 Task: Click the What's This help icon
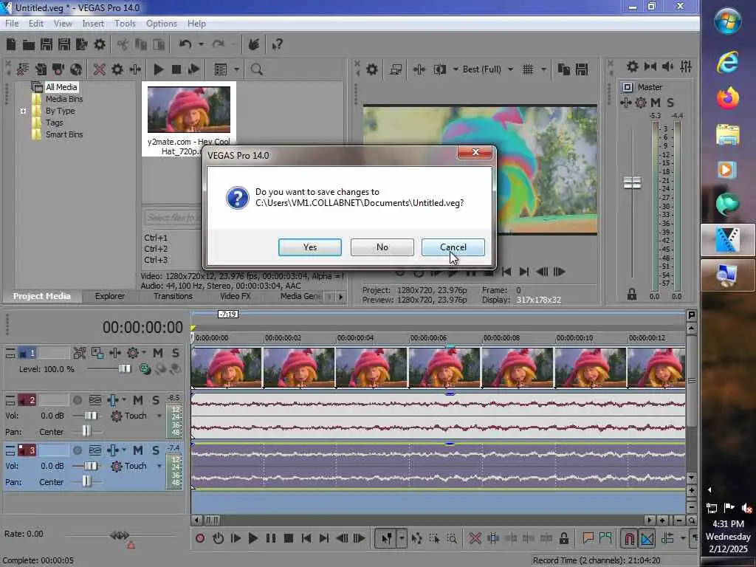click(278, 45)
